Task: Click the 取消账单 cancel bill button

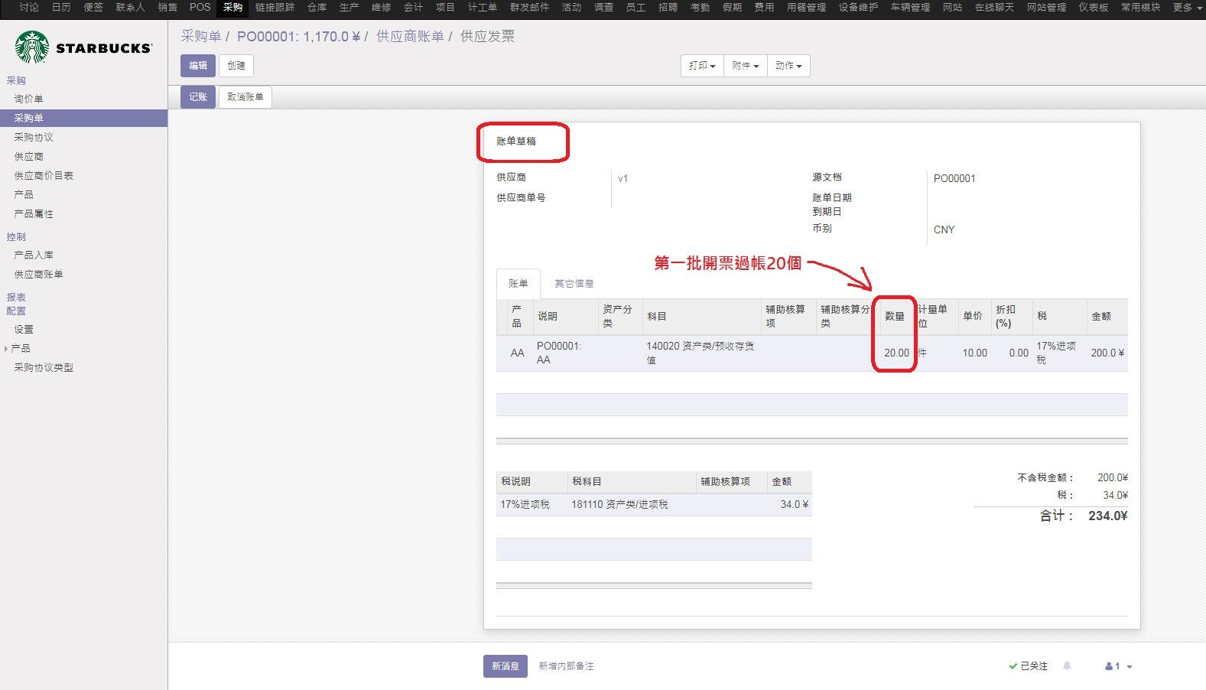Action: (x=245, y=97)
